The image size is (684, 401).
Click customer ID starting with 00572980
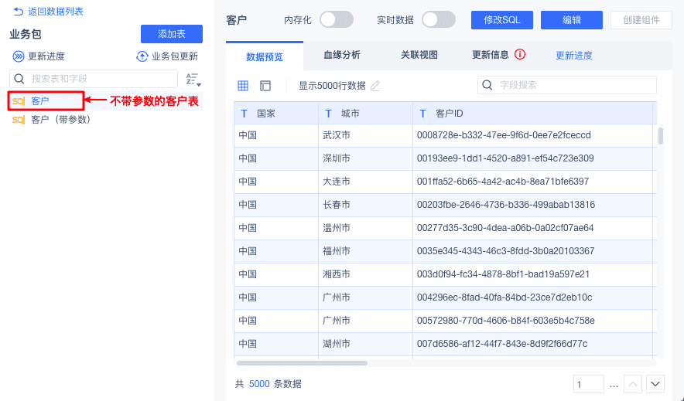click(505, 321)
